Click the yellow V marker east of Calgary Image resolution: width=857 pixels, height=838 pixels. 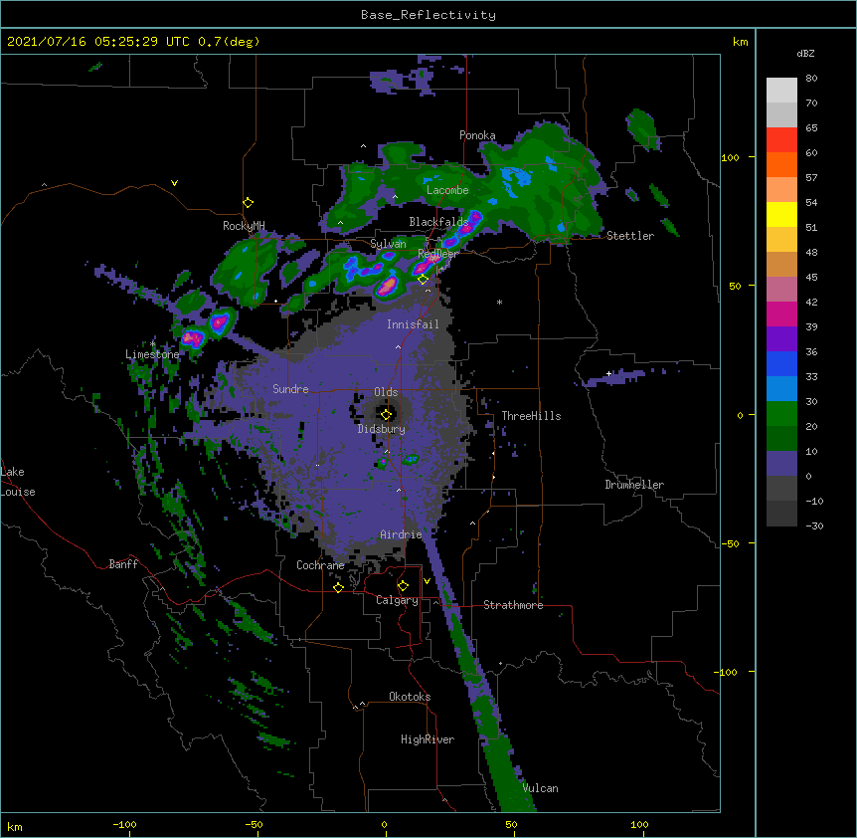pyautogui.click(x=427, y=581)
